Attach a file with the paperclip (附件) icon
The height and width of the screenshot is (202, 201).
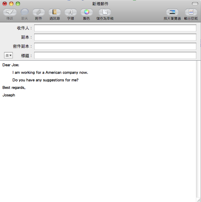coord(39,12)
